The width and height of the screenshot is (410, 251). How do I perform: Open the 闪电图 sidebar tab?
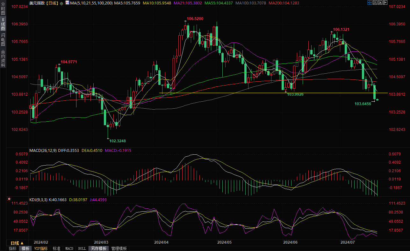3,39
